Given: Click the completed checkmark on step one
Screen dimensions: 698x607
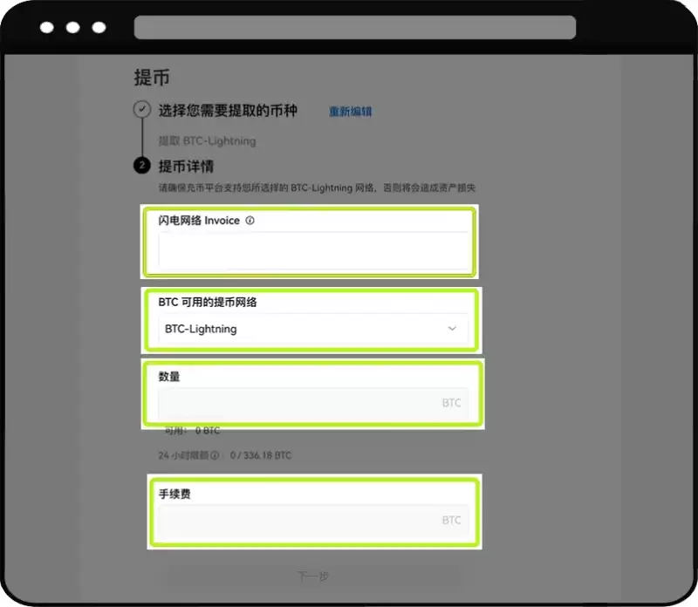Looking at the screenshot, I should (141, 110).
